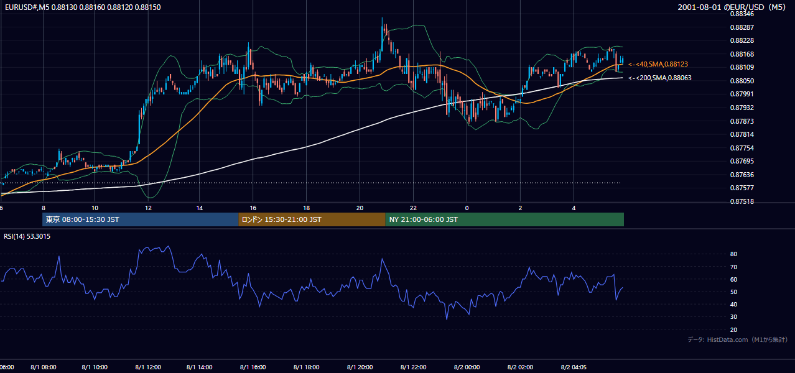Click hour 8 on the price chart time axis
This screenshot has width=795, height=373.
click(x=44, y=208)
